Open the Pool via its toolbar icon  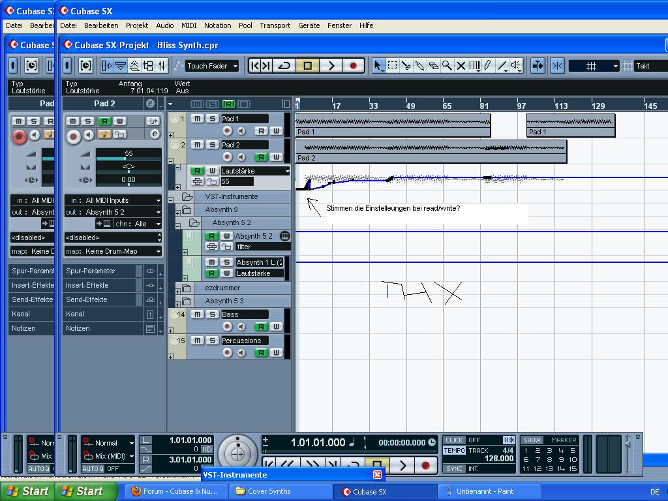pyautogui.click(x=148, y=66)
